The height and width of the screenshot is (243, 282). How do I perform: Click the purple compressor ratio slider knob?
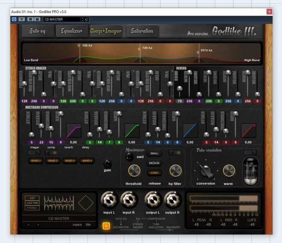point(61,113)
